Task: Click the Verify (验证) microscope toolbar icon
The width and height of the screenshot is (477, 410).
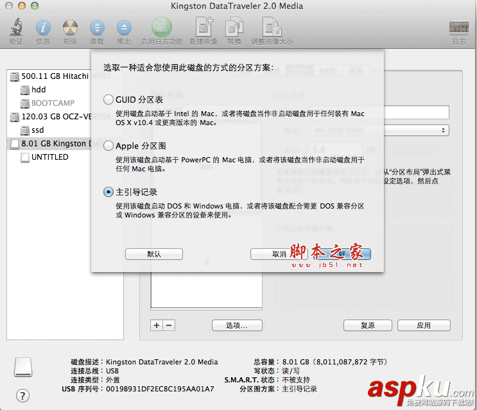Action: (x=16, y=28)
